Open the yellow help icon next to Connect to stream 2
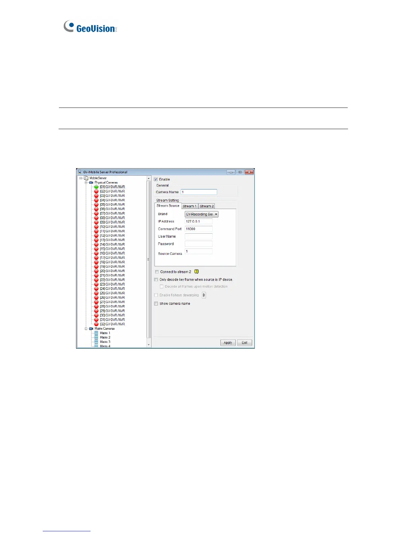Viewport: 412px width, 534px height. tap(197, 272)
